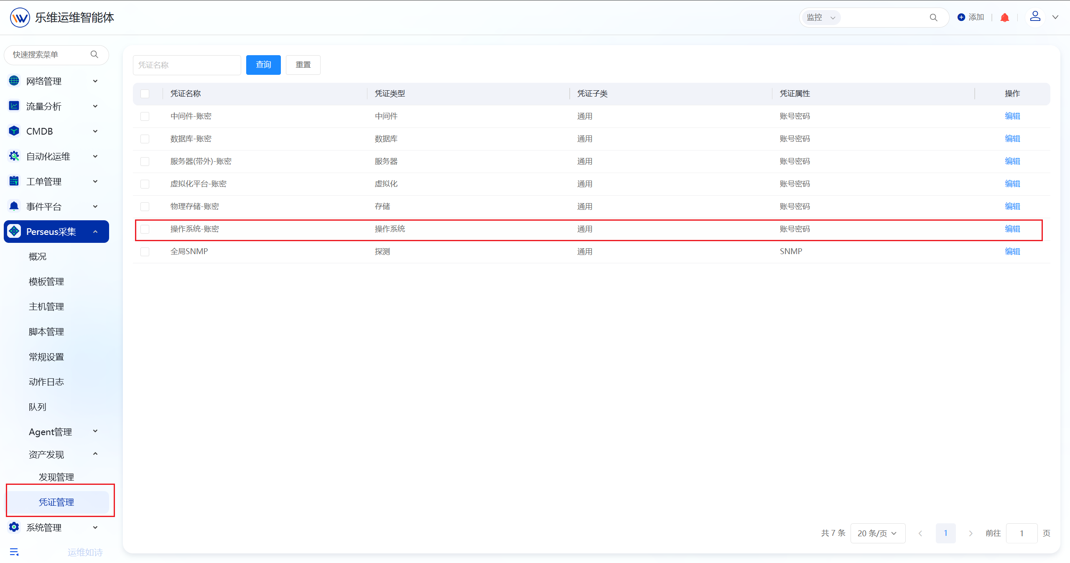Check the 虚拟化平台-账密 row checkbox
The image size is (1070, 563).
click(145, 184)
